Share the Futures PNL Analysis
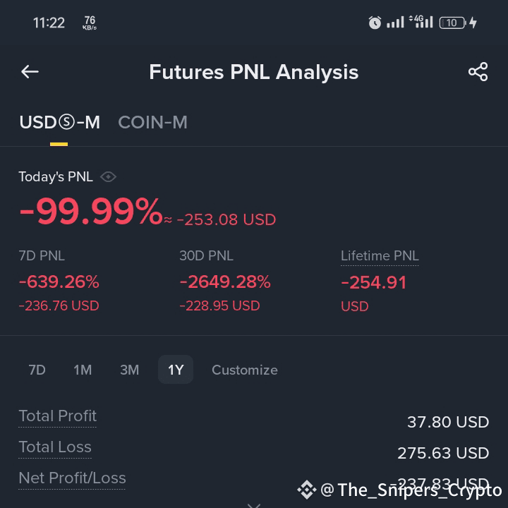This screenshot has height=508, width=508. tap(478, 71)
